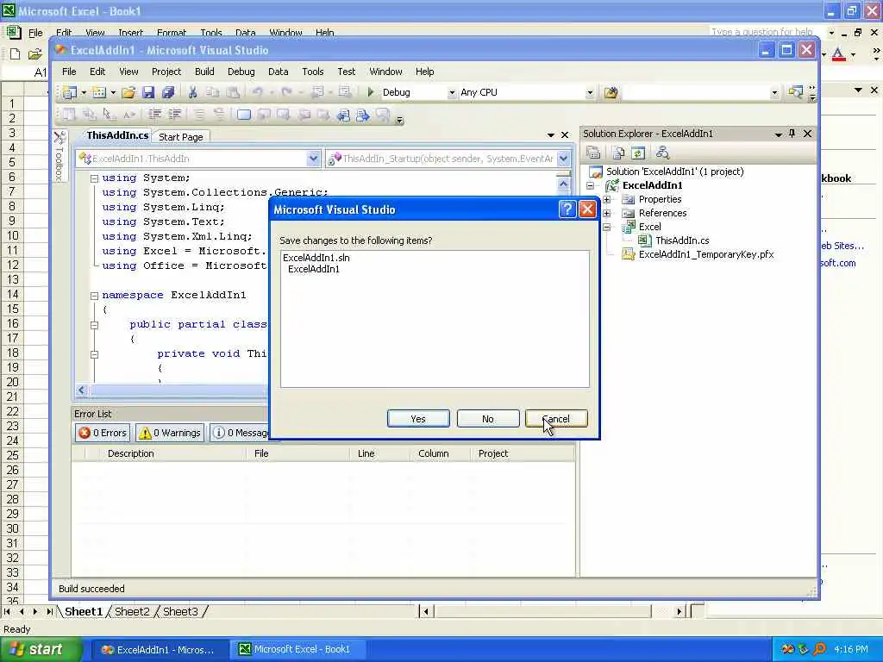Open ExcelAddIn1.ThisAddIn class dropdown

[314, 159]
